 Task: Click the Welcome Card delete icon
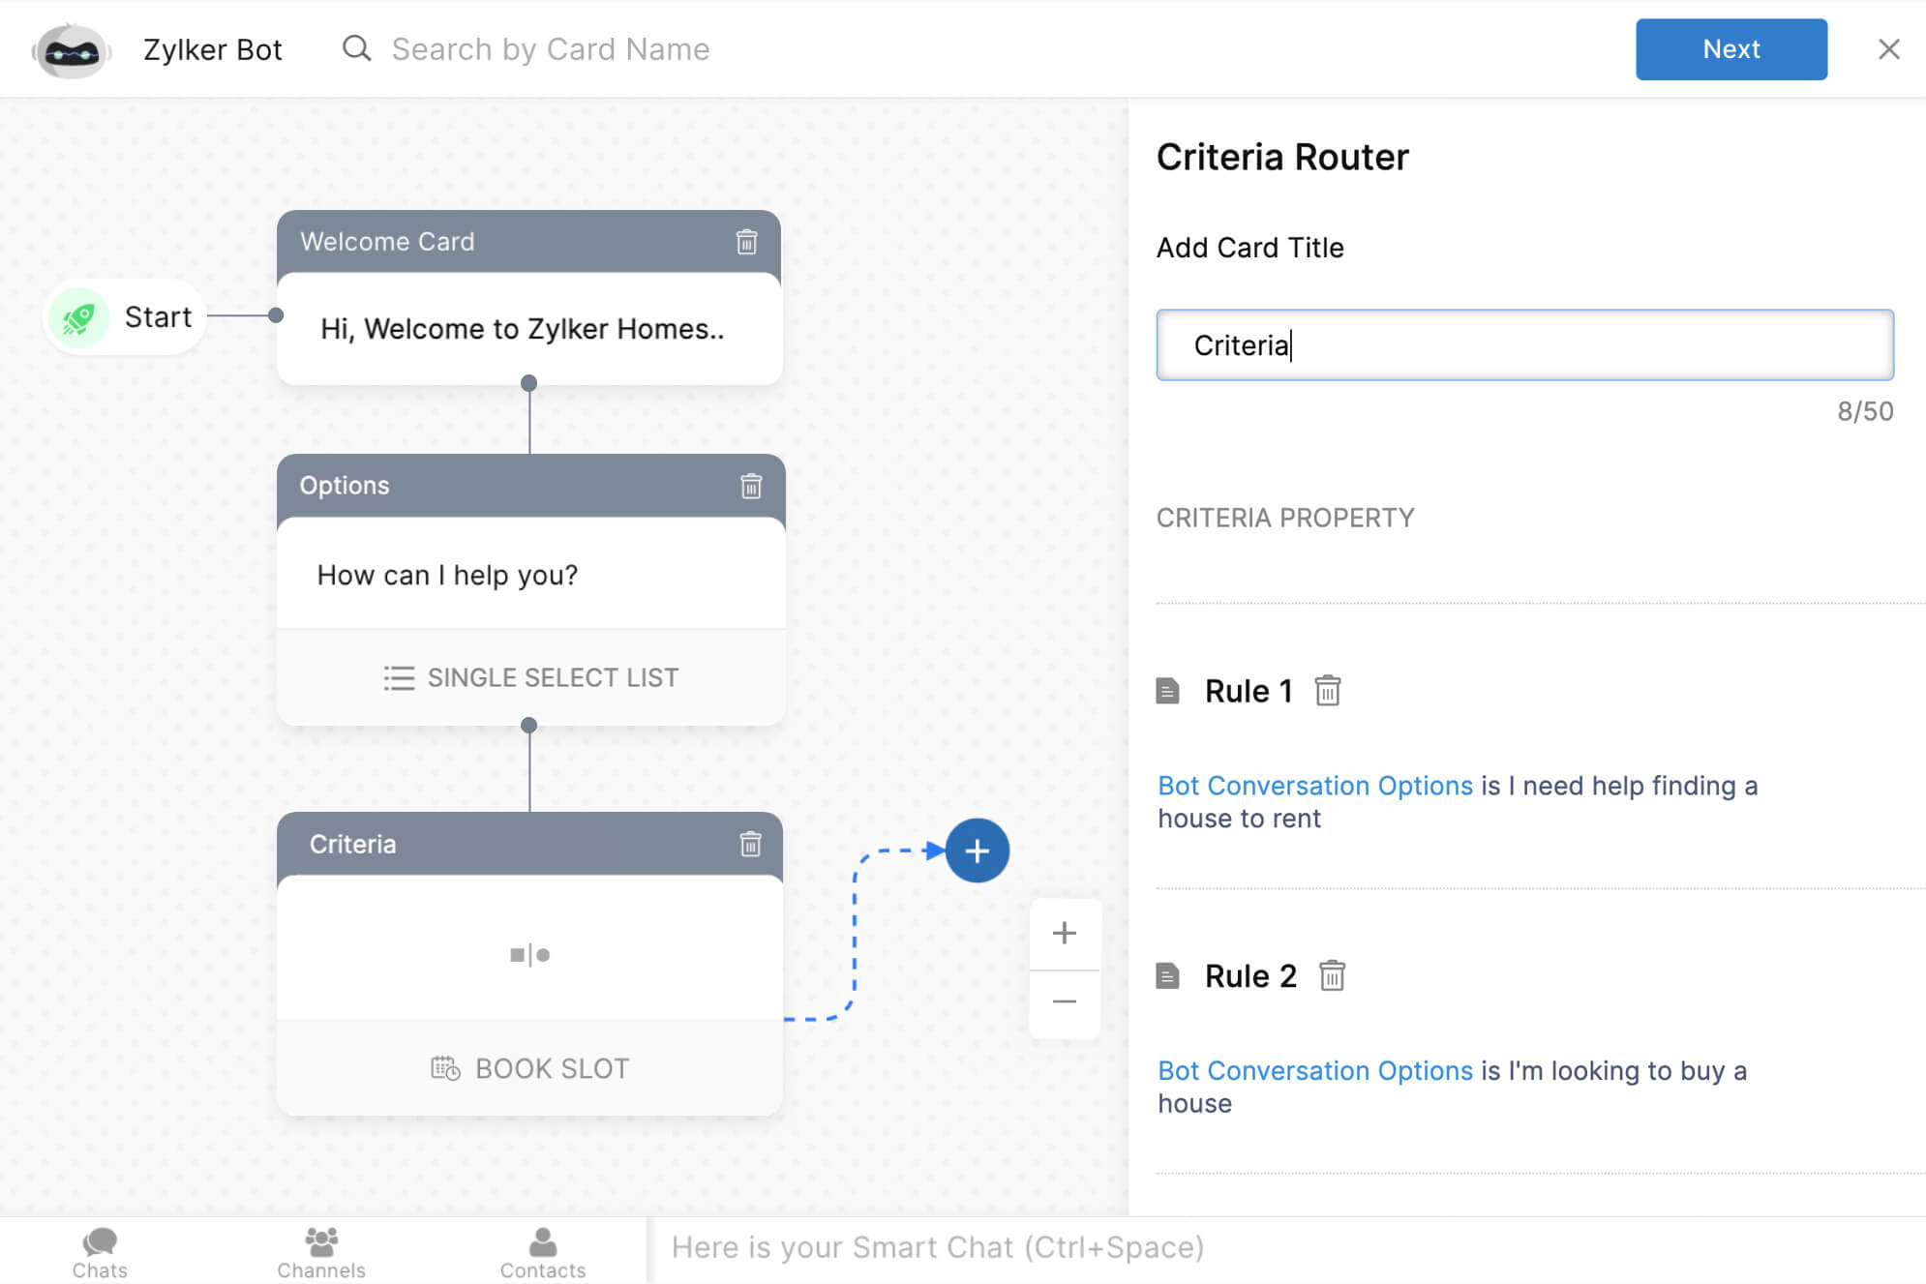click(746, 241)
